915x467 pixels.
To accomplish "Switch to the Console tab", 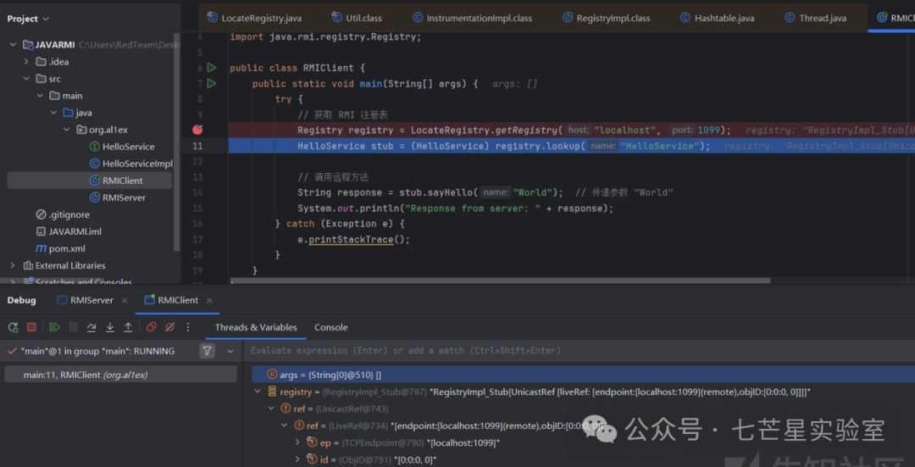I will [331, 327].
